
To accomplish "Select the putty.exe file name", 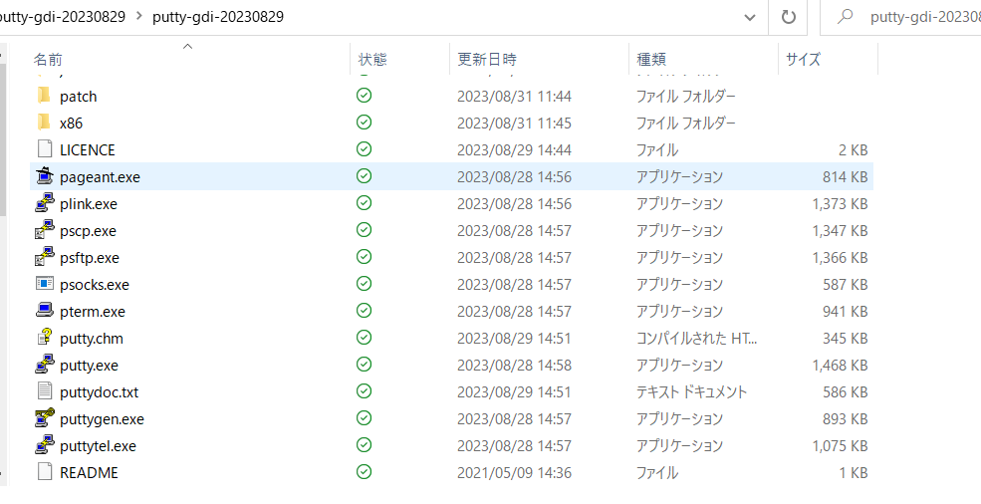I will pyautogui.click(x=89, y=366).
